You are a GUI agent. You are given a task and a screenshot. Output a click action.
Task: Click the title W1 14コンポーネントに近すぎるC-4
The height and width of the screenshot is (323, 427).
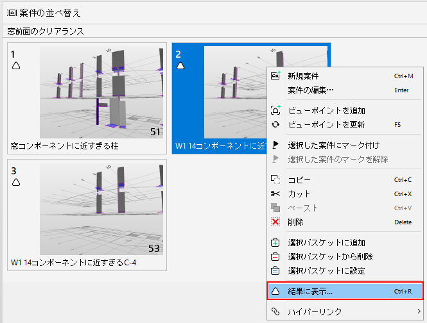74,263
